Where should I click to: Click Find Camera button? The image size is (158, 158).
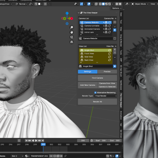pos(98,78)
